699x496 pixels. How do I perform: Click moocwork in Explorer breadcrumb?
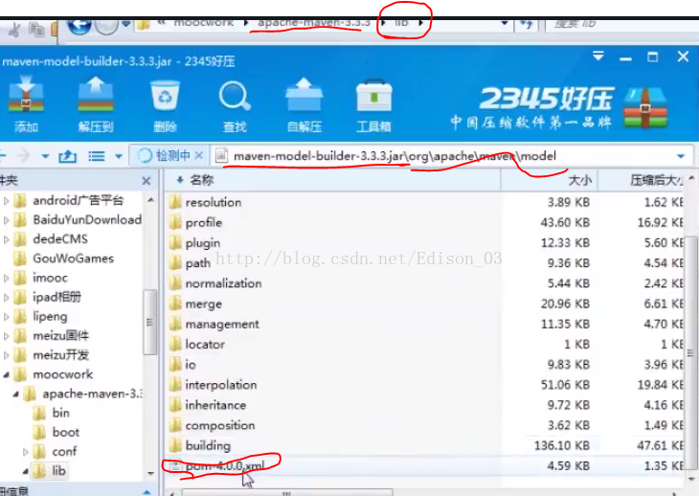tap(204, 23)
